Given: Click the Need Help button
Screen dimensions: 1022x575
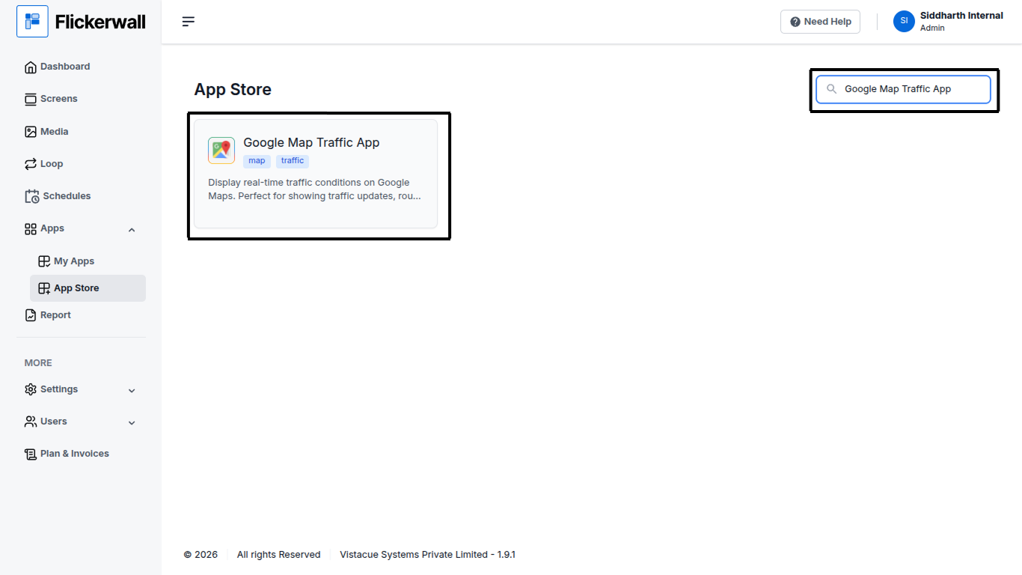Looking at the screenshot, I should click(x=820, y=22).
